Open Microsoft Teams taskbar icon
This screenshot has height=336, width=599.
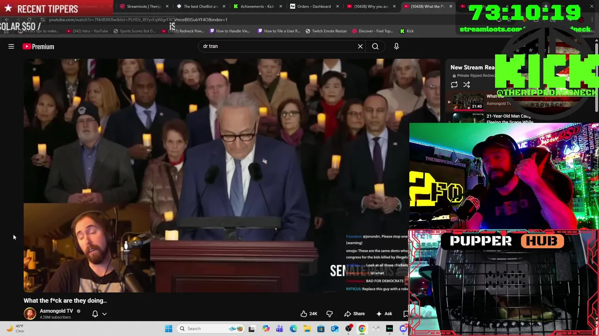coord(279,329)
